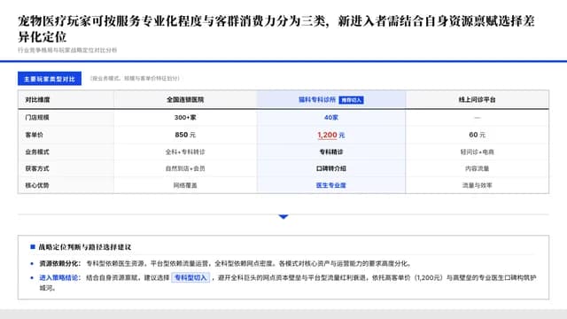Click the 客单价 row label
Screen dimensions: 567x319
[x=35, y=135]
